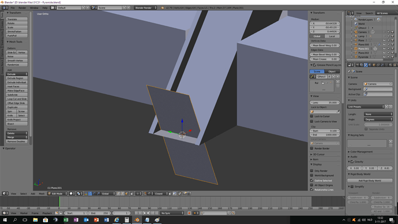Open the Unit Presets dropdown
This screenshot has height=224, width=398.
(x=366, y=107)
